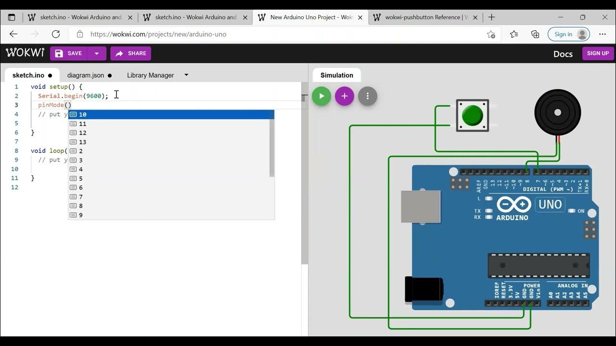The image size is (616, 346).
Task: Choose autocomplete suggestion 13
Action: 171,142
